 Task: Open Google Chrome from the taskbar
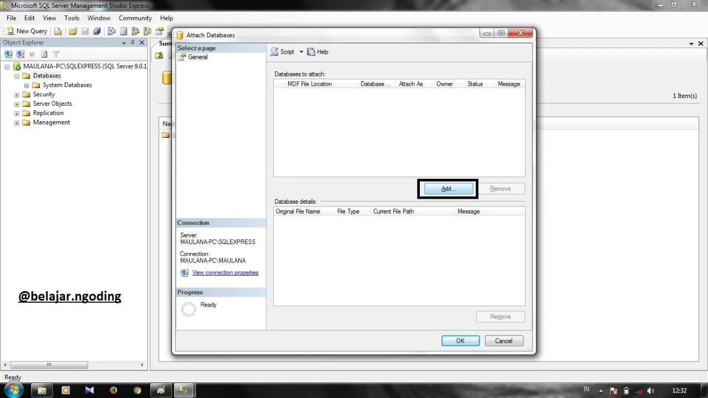click(x=137, y=390)
